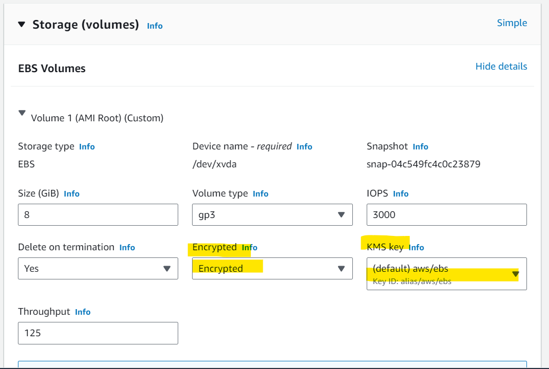Open Info link next to Storage type

click(87, 146)
